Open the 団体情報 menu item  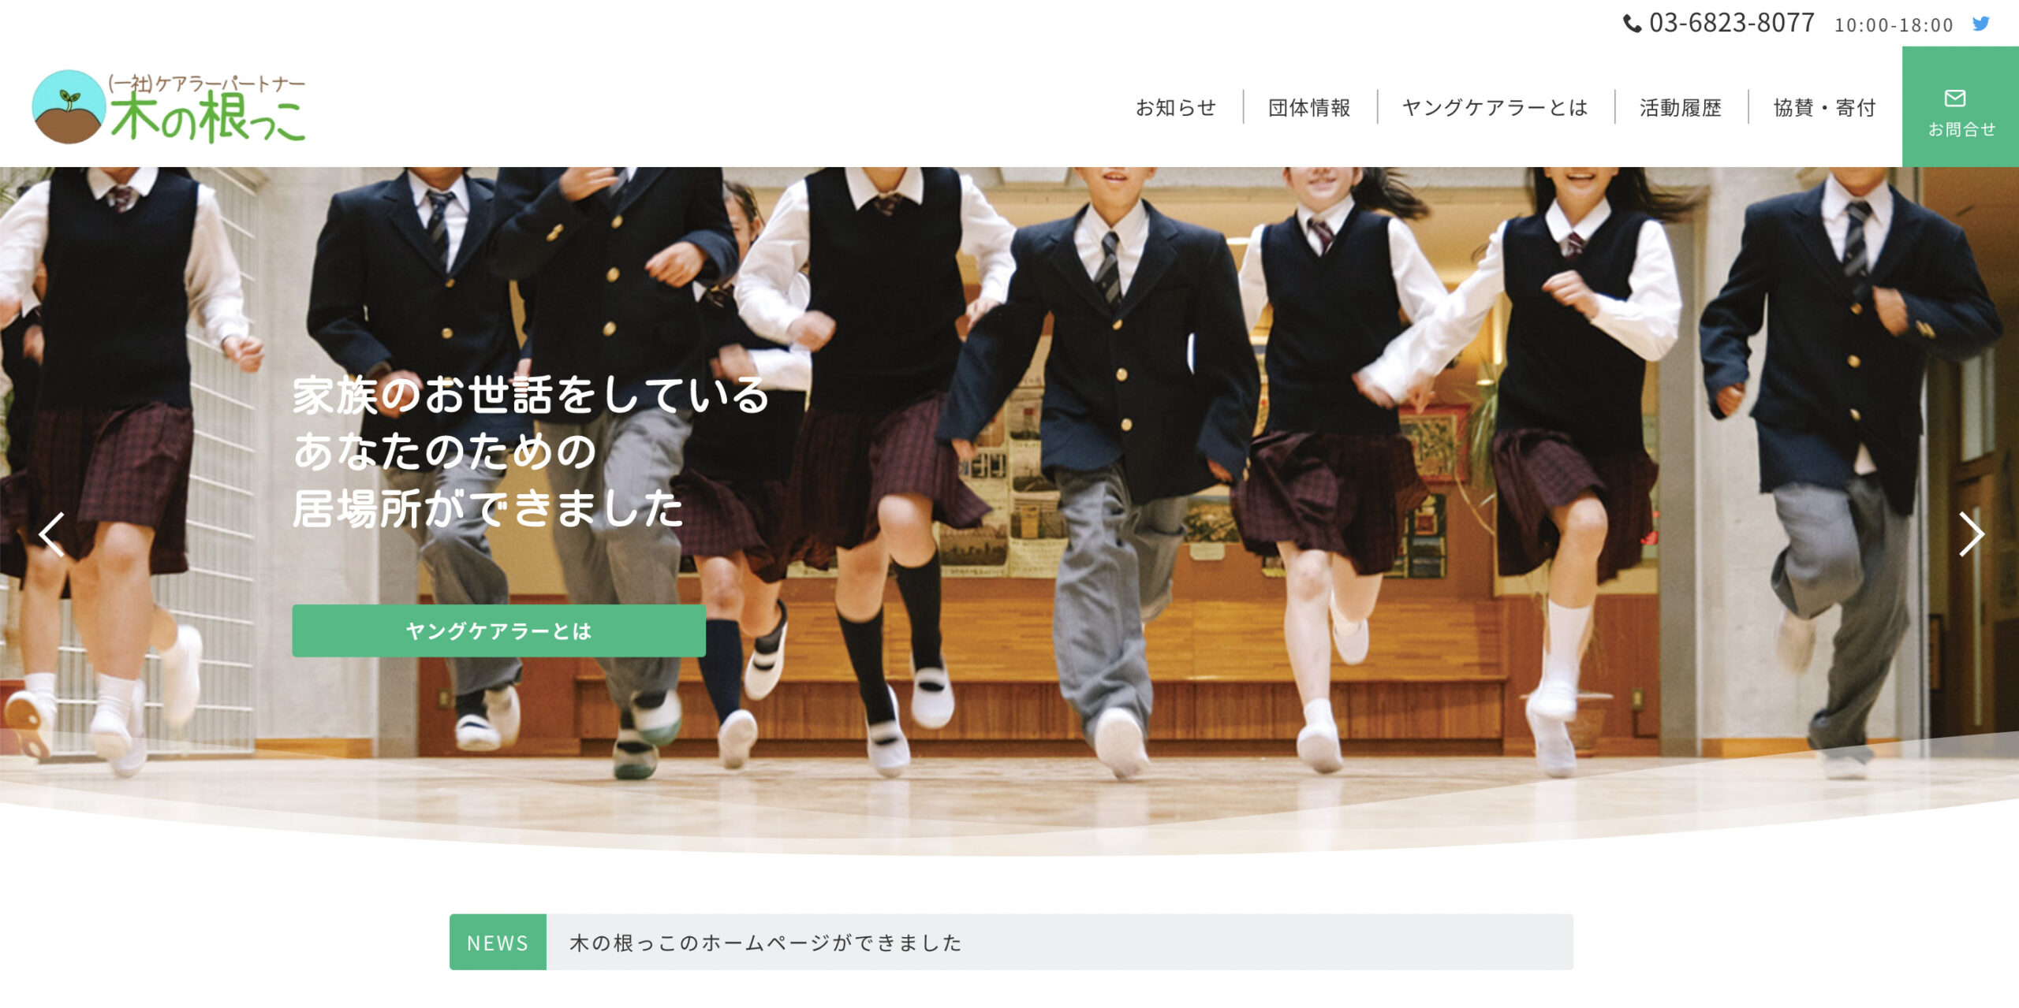tap(1309, 107)
